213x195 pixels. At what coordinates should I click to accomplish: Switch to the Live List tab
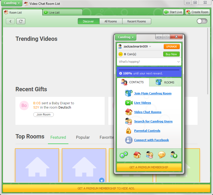63,13
